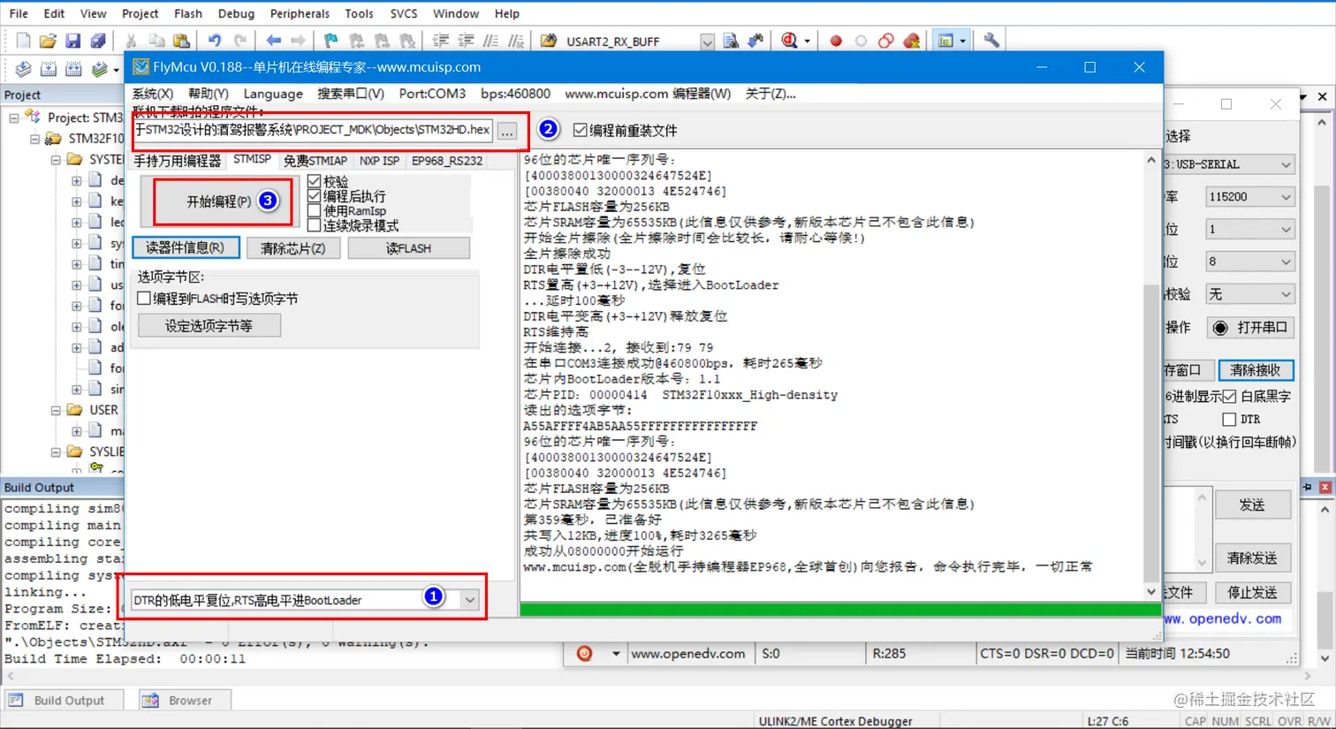
Task: Click the Save file disk icon
Action: tap(72, 41)
